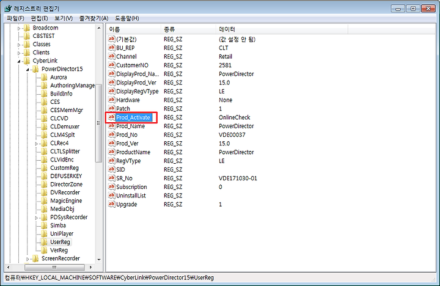Click the string icon for Patch
Viewport: 440px width, 286px height.
point(111,109)
